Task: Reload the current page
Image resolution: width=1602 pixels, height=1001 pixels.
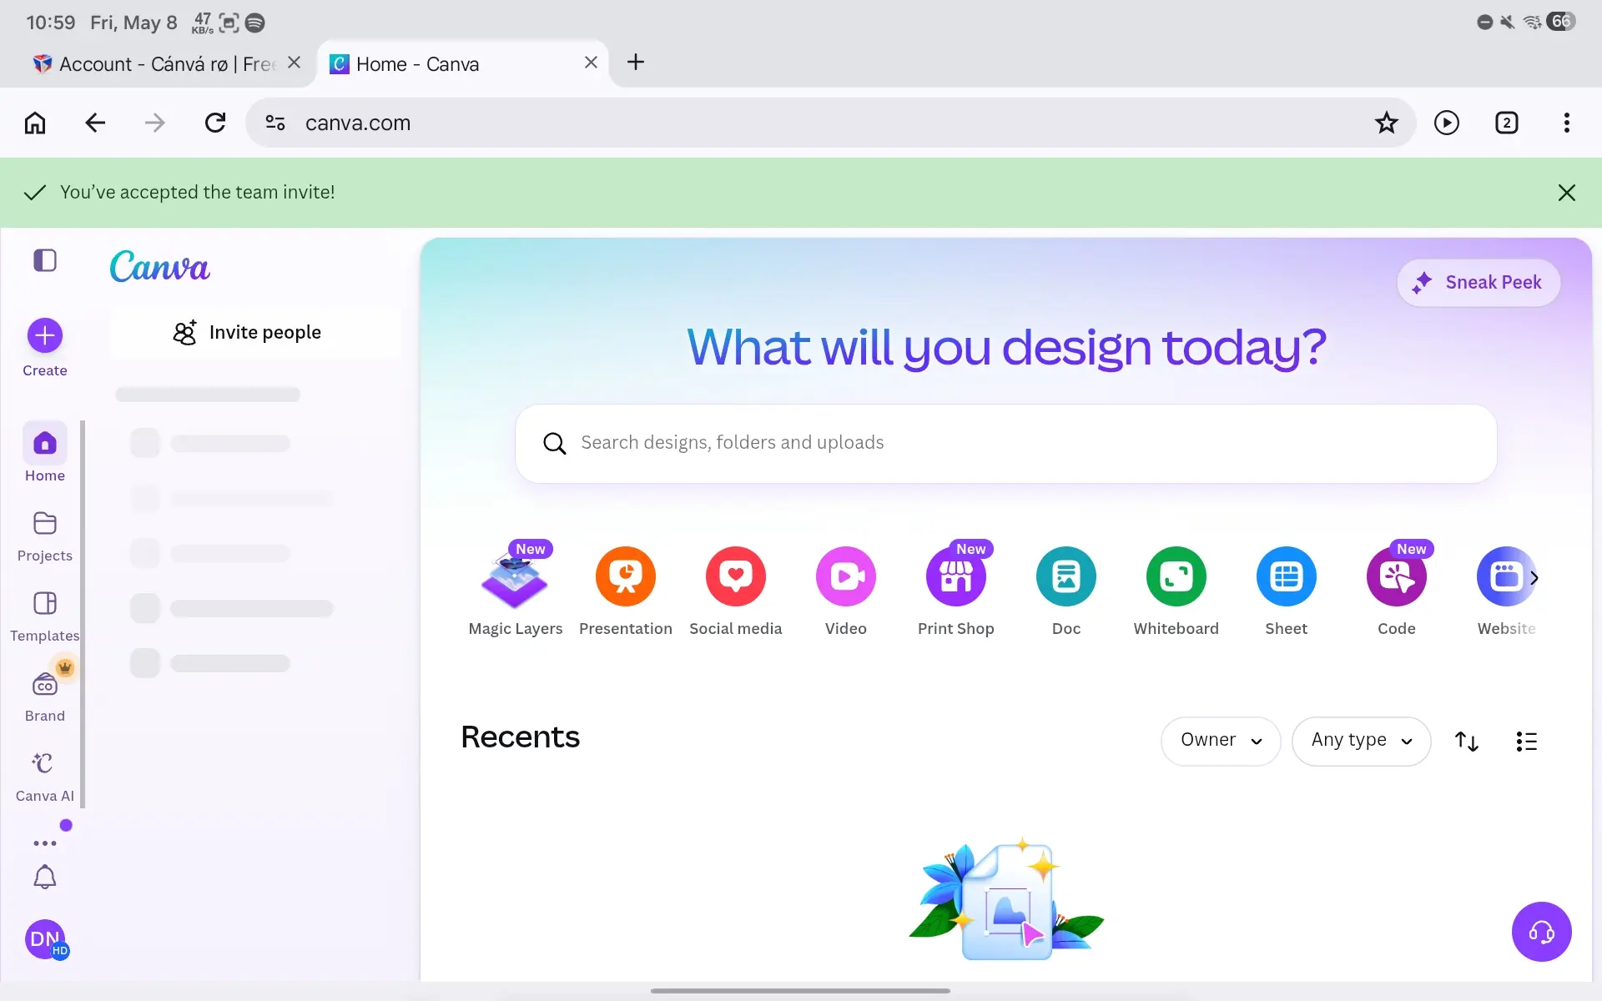Action: [215, 123]
